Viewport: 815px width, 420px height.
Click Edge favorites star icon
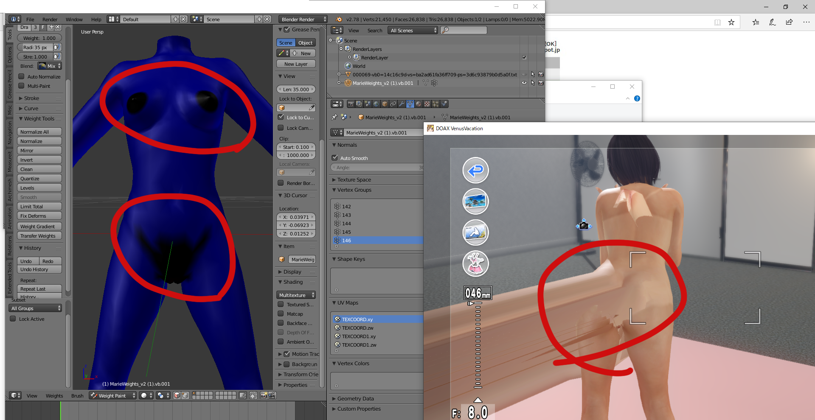coord(731,22)
